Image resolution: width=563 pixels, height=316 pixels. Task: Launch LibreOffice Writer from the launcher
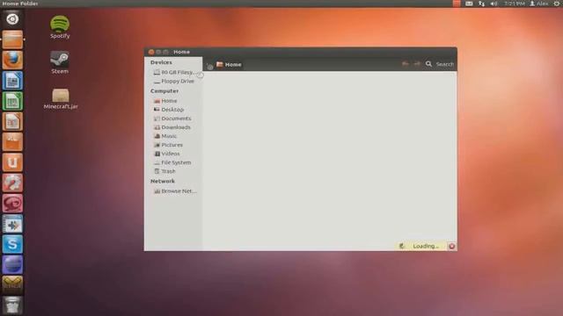pos(12,80)
